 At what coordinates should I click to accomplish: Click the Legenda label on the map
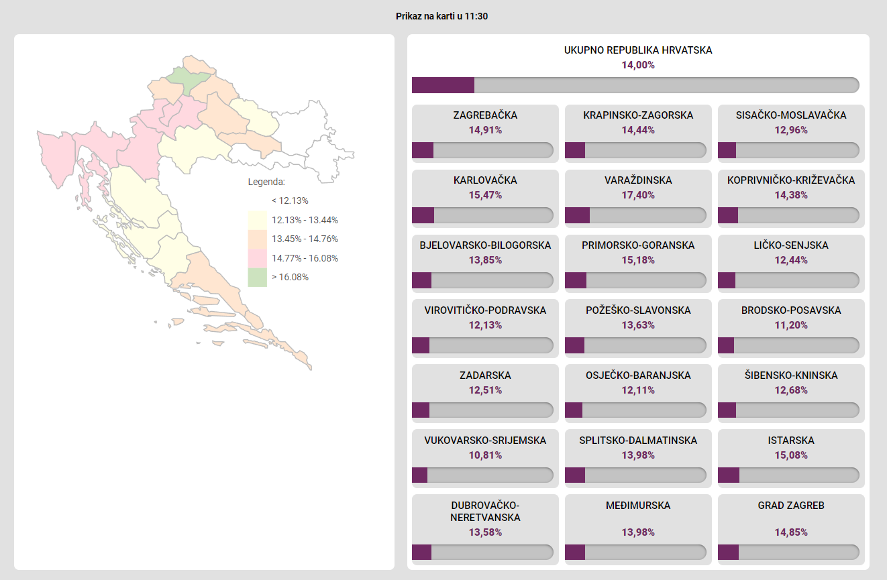click(266, 182)
